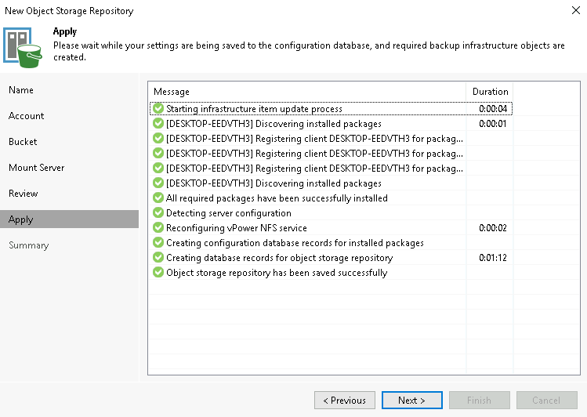Click check icon for All required packages installed
This screenshot has height=417, width=587.
(x=158, y=198)
